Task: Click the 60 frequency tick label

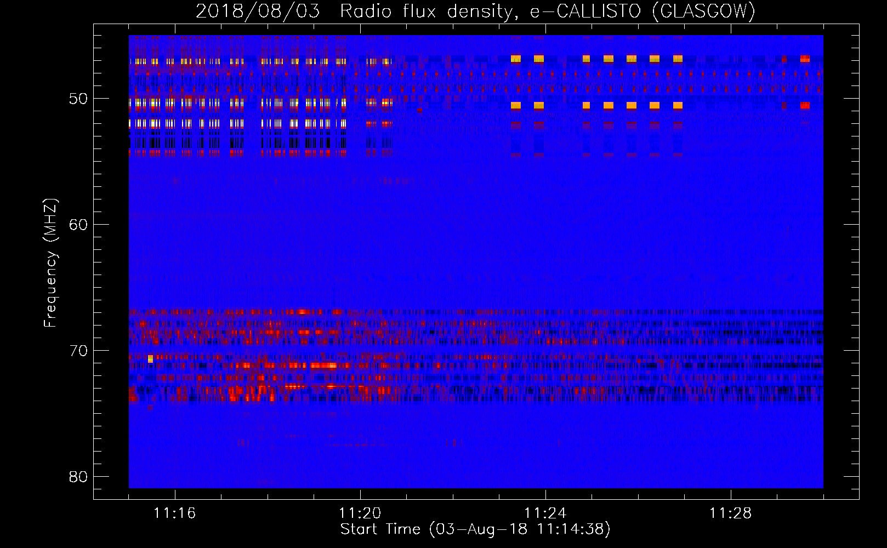Action: point(78,225)
